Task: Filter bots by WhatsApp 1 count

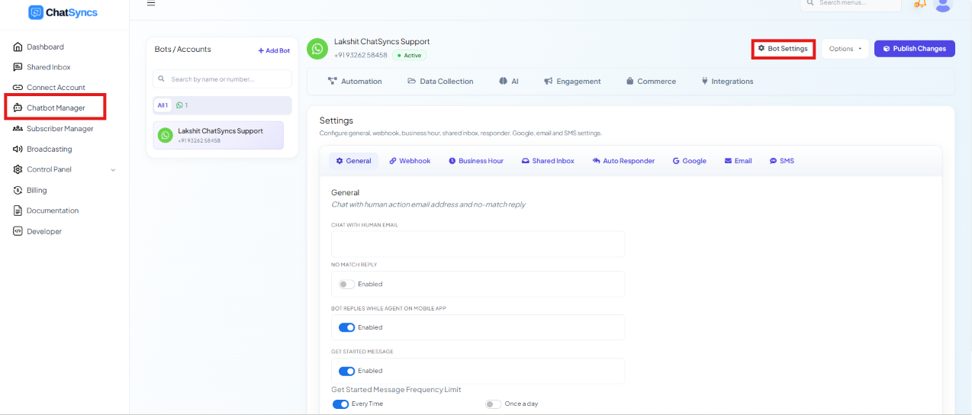Action: click(182, 105)
